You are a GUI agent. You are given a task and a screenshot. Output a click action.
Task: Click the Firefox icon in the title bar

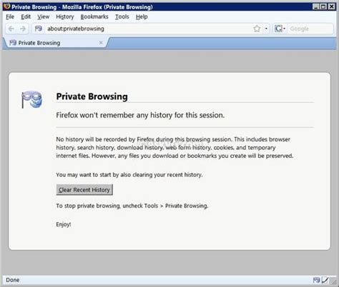(6, 6)
